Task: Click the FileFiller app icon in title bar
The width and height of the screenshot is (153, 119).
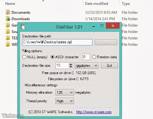Action: [23, 27]
